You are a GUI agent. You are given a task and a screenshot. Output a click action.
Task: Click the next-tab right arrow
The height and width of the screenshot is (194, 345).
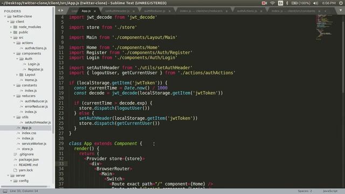63,10
